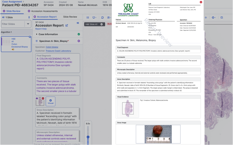Click the Algorithm 1 group header
This screenshot has height=145, width=233.
pyautogui.click(x=16, y=32)
